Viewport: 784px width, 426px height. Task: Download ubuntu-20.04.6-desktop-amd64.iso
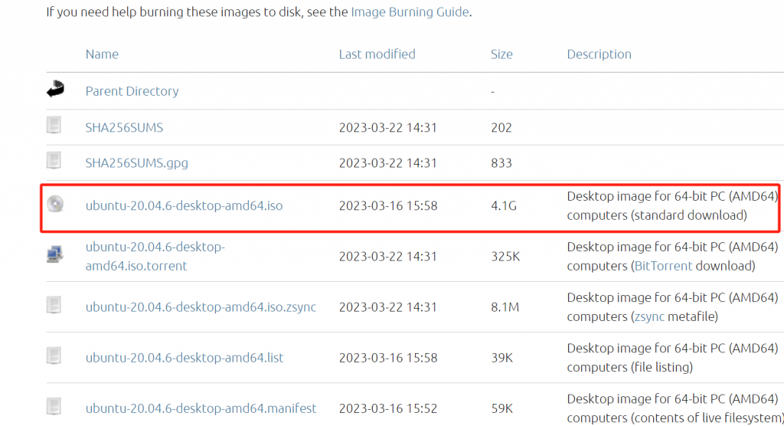coord(184,206)
